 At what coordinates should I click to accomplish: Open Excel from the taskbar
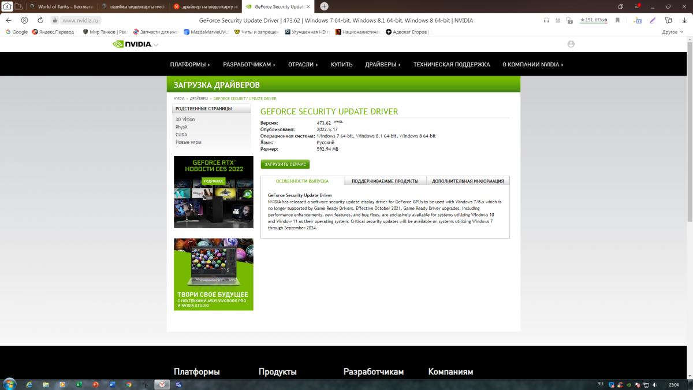pos(79,385)
